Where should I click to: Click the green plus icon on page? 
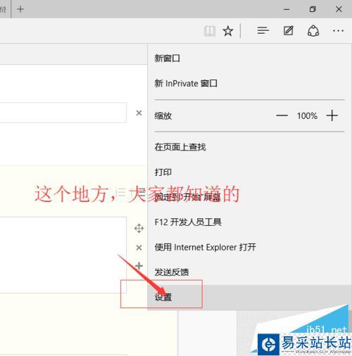pos(139,266)
